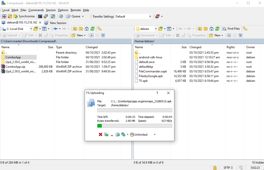The height and width of the screenshot is (170, 264).
Task: Expand the once-done action dropdown arrow
Action: click(128, 135)
